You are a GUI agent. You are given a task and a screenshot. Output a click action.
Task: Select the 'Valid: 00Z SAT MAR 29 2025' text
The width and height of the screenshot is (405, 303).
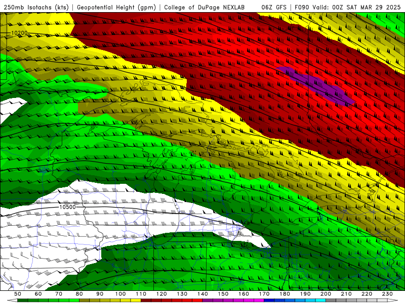click(356, 7)
